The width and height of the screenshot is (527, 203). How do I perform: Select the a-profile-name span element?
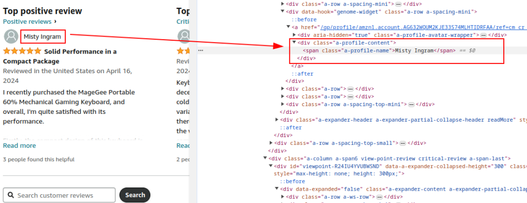[x=379, y=50]
